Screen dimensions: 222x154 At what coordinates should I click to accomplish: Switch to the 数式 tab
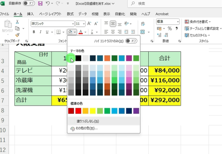click(x=70, y=14)
